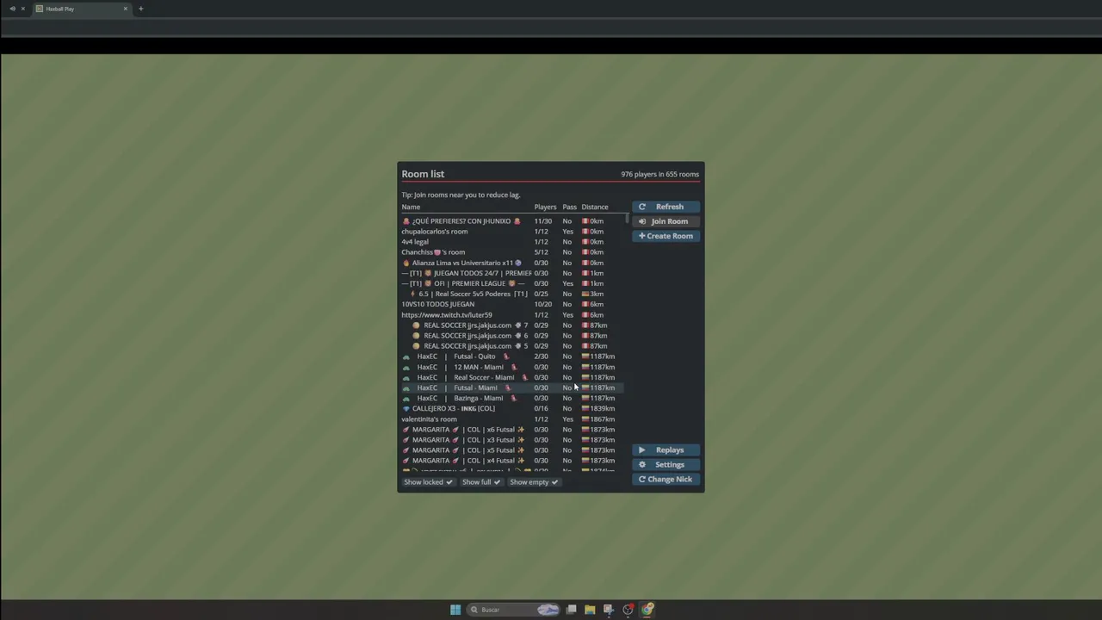Select the OFI | PREMIER LEAGUE room
The height and width of the screenshot is (620, 1102).
[x=512, y=283]
